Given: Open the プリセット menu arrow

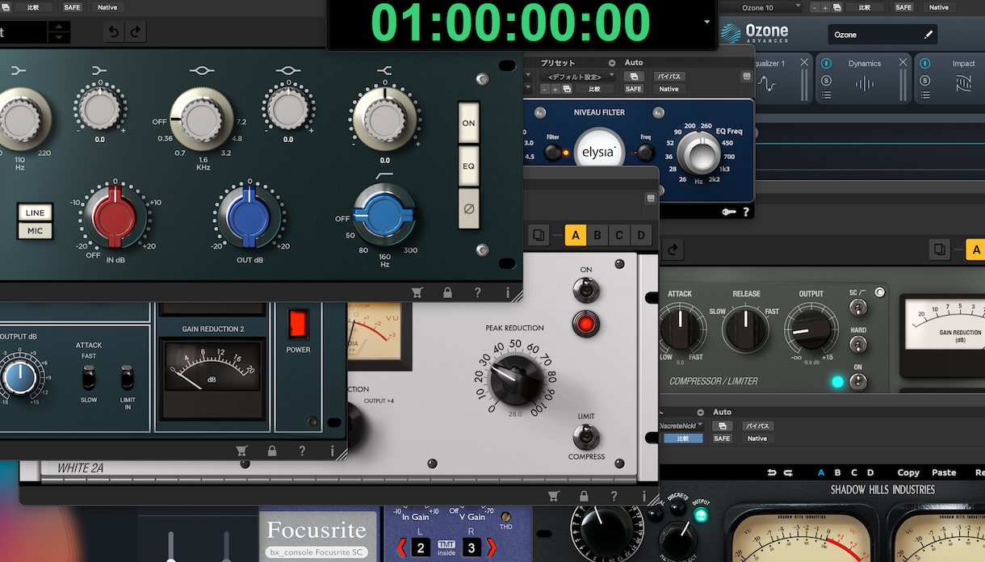Looking at the screenshot, I should click(612, 63).
